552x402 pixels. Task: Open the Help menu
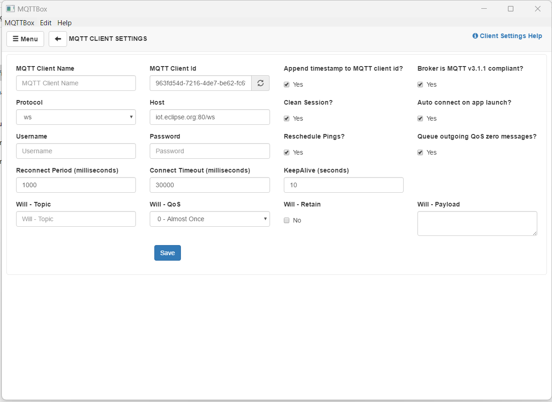(x=64, y=22)
